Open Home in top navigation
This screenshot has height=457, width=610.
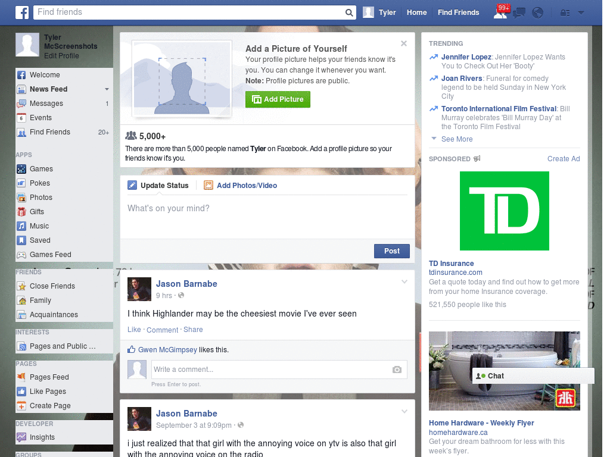416,12
